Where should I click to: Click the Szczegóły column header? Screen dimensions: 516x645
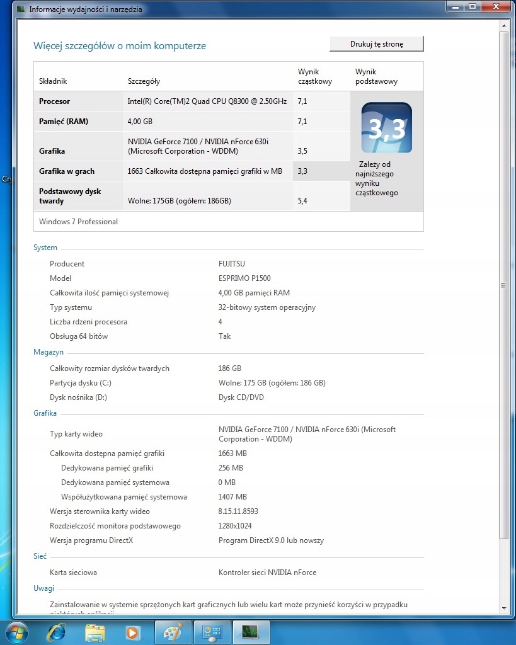(x=144, y=81)
